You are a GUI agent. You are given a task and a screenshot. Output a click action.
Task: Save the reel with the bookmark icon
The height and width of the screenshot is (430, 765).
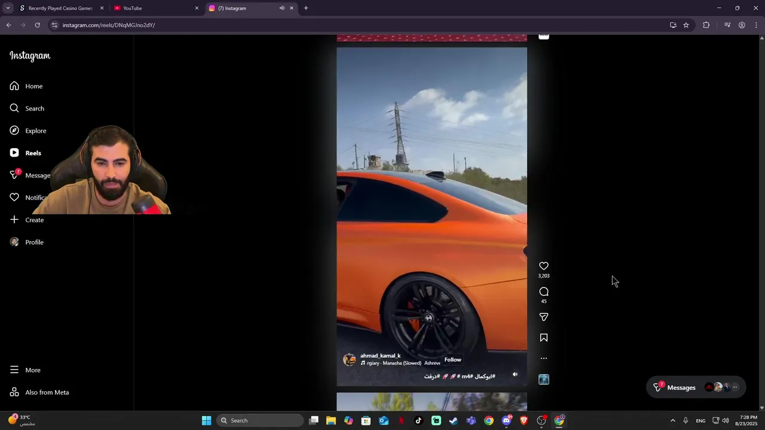click(543, 337)
